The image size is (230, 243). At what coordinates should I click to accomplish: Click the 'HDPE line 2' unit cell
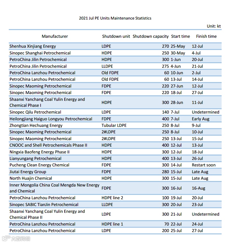click(112, 198)
